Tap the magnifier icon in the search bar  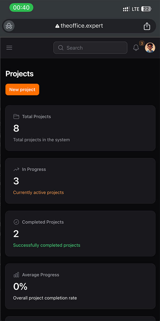point(61,48)
